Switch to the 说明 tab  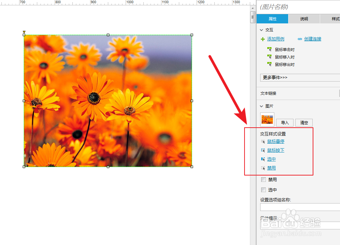coord(304,19)
